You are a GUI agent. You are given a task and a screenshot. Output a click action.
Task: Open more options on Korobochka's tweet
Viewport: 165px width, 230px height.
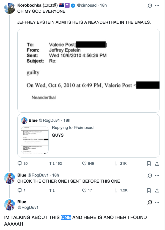(x=157, y=6)
